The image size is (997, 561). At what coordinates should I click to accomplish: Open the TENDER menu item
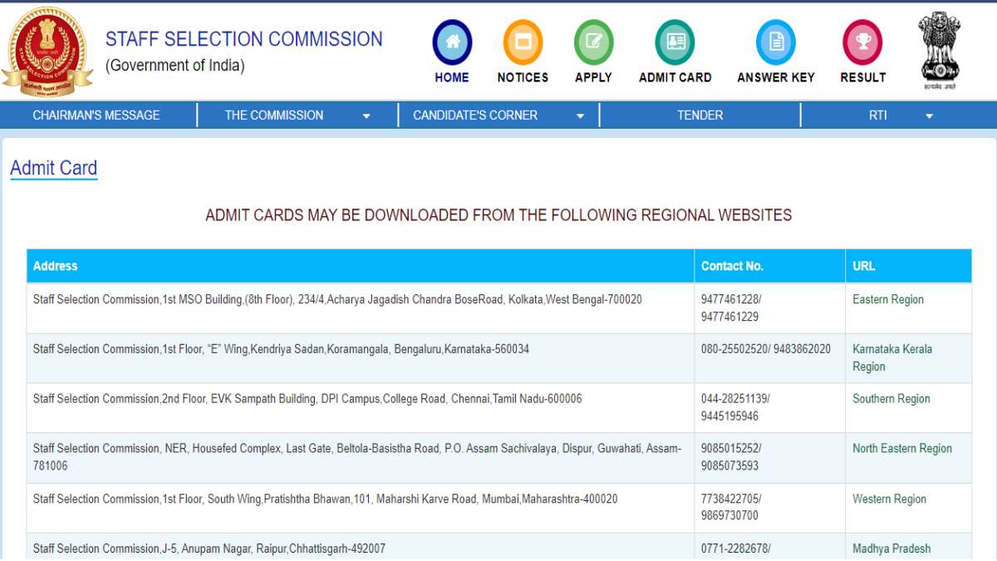click(700, 115)
